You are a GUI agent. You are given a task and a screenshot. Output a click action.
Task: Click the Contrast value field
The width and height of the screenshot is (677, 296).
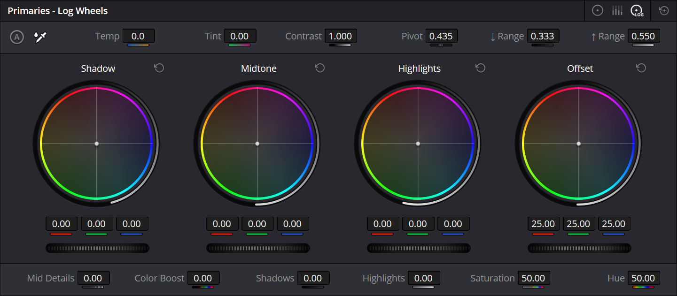click(x=341, y=36)
